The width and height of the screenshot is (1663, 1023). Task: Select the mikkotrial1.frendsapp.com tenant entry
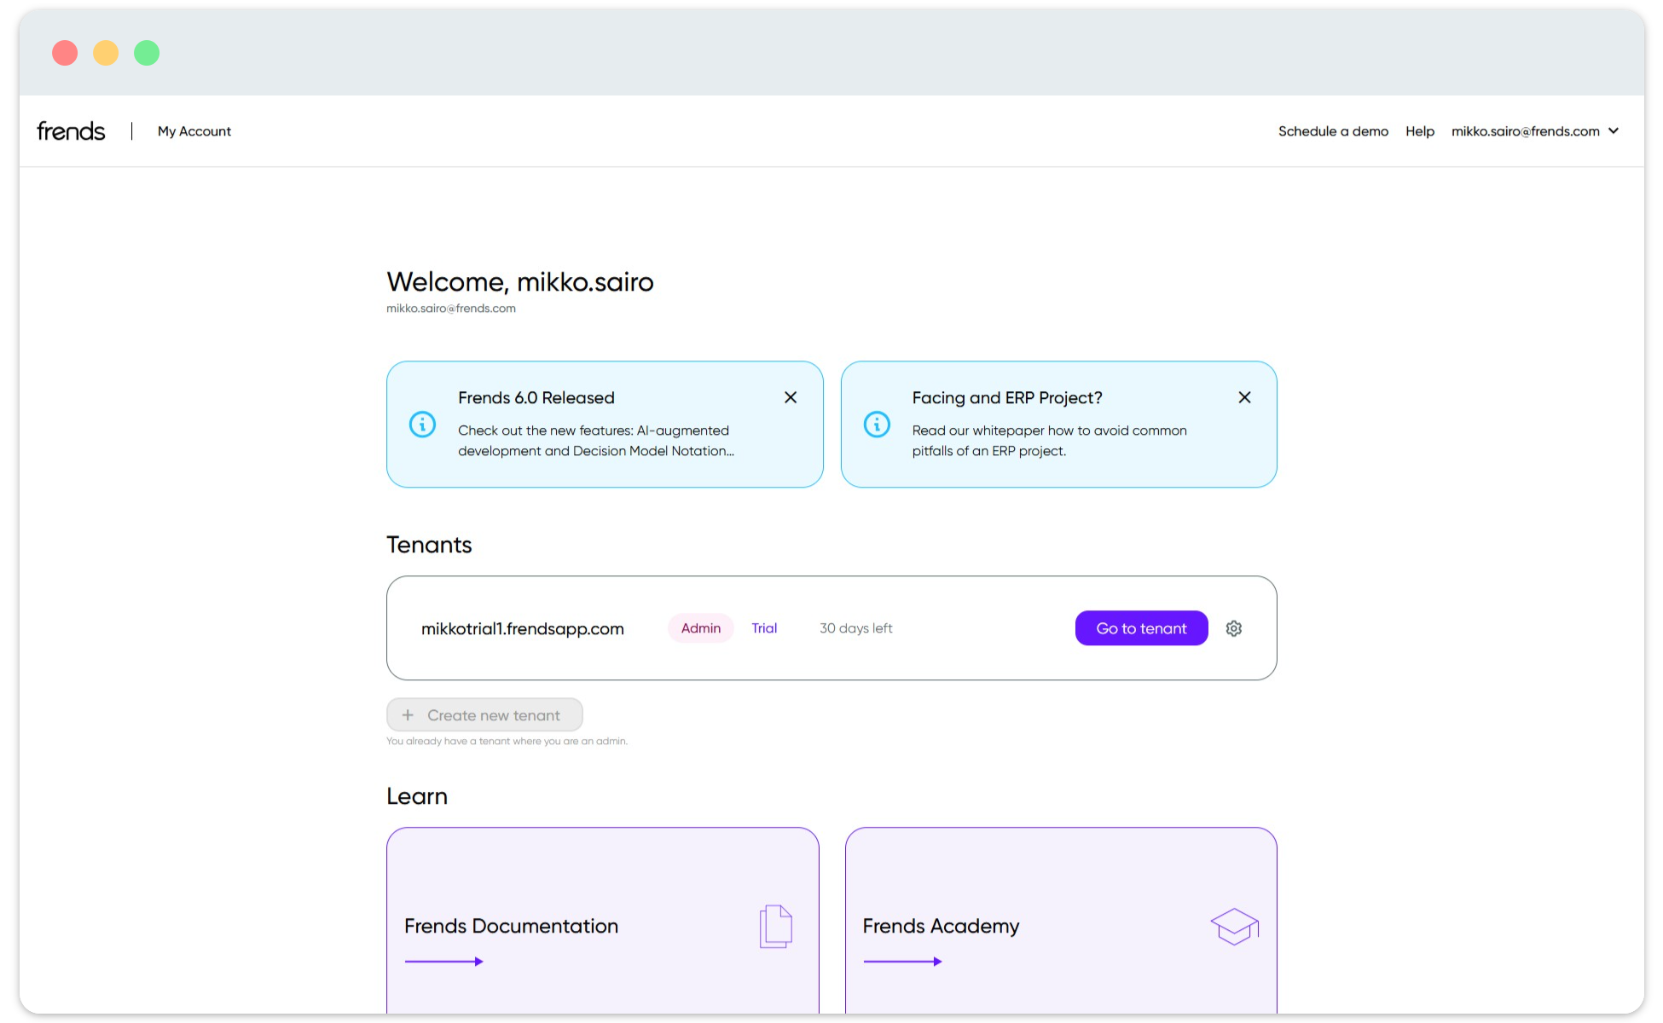pyautogui.click(x=523, y=628)
